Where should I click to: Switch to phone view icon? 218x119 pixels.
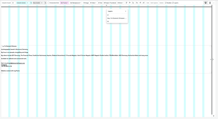pos(210,3)
